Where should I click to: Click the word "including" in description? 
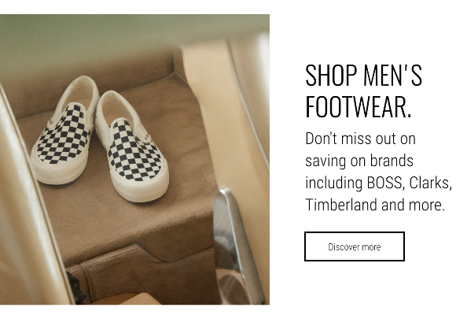coord(334,183)
